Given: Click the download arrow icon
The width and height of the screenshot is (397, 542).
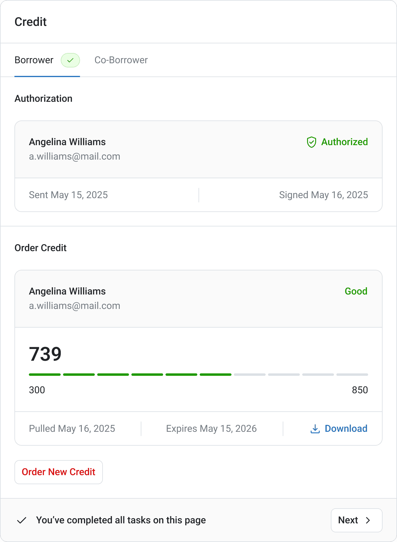Looking at the screenshot, I should (x=315, y=429).
